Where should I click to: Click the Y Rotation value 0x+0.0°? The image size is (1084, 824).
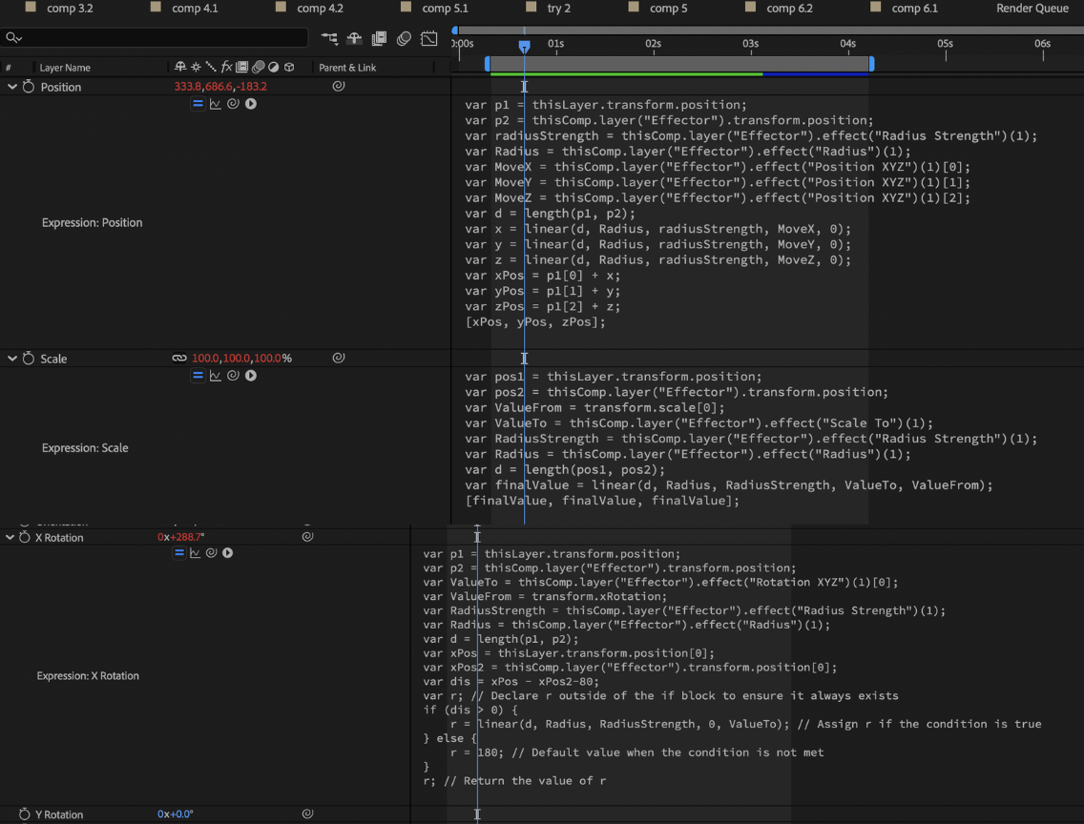pyautogui.click(x=176, y=814)
